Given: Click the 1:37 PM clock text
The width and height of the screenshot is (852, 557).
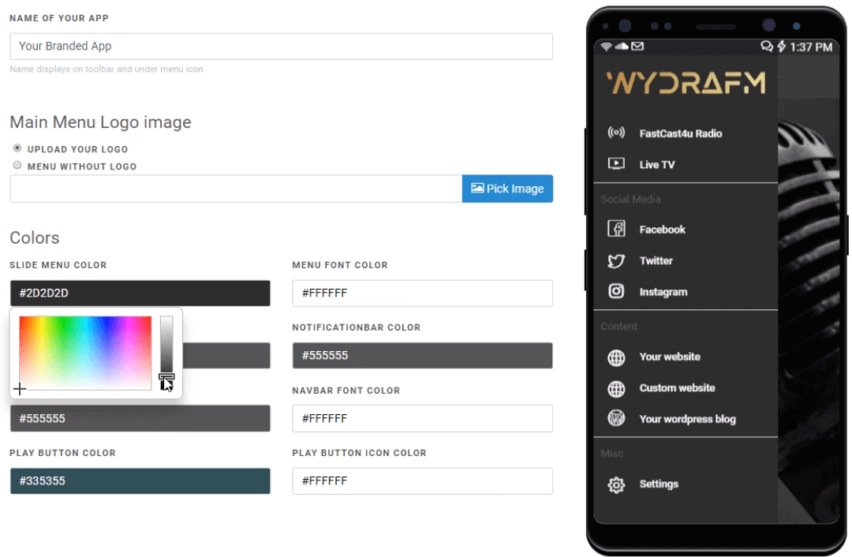Looking at the screenshot, I should (811, 47).
